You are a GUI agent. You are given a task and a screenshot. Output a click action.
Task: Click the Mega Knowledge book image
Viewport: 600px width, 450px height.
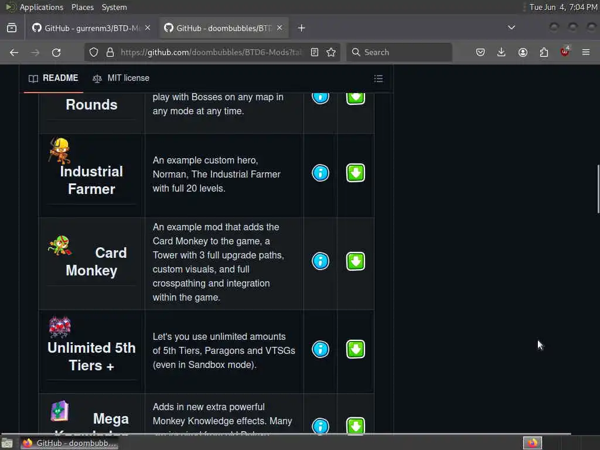coord(60,411)
